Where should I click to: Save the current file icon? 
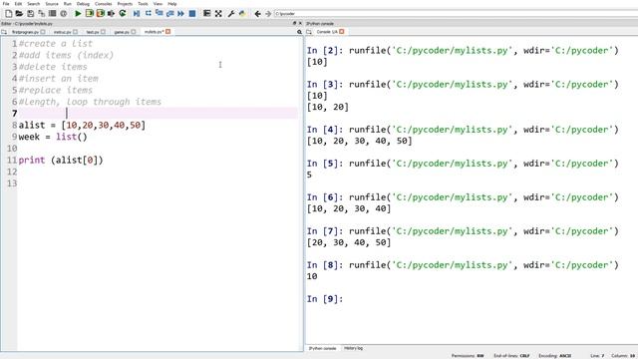point(31,13)
